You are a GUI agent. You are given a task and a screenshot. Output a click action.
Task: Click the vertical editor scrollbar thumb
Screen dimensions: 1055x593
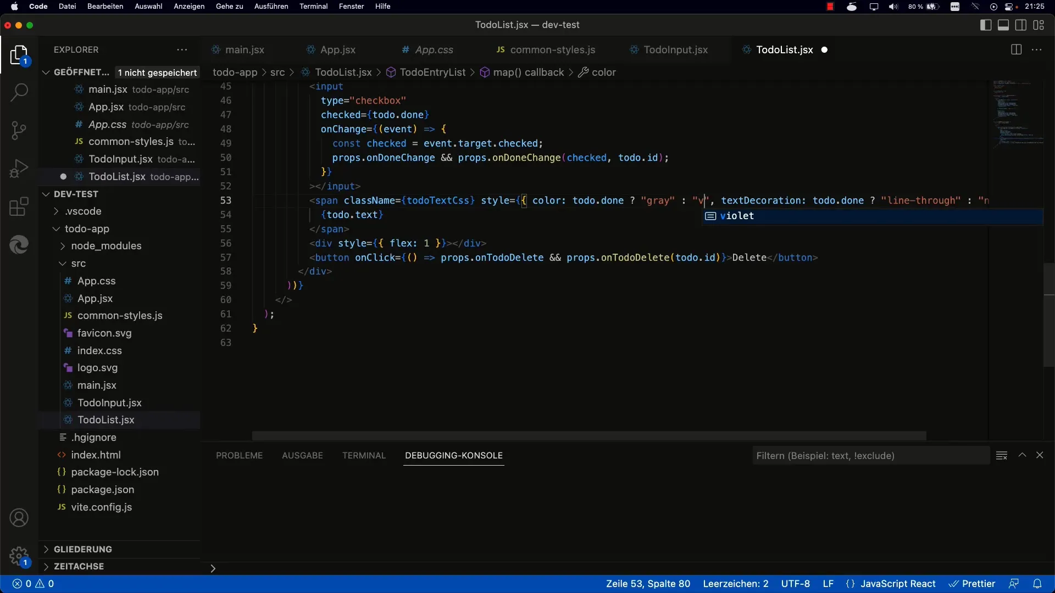1049,315
